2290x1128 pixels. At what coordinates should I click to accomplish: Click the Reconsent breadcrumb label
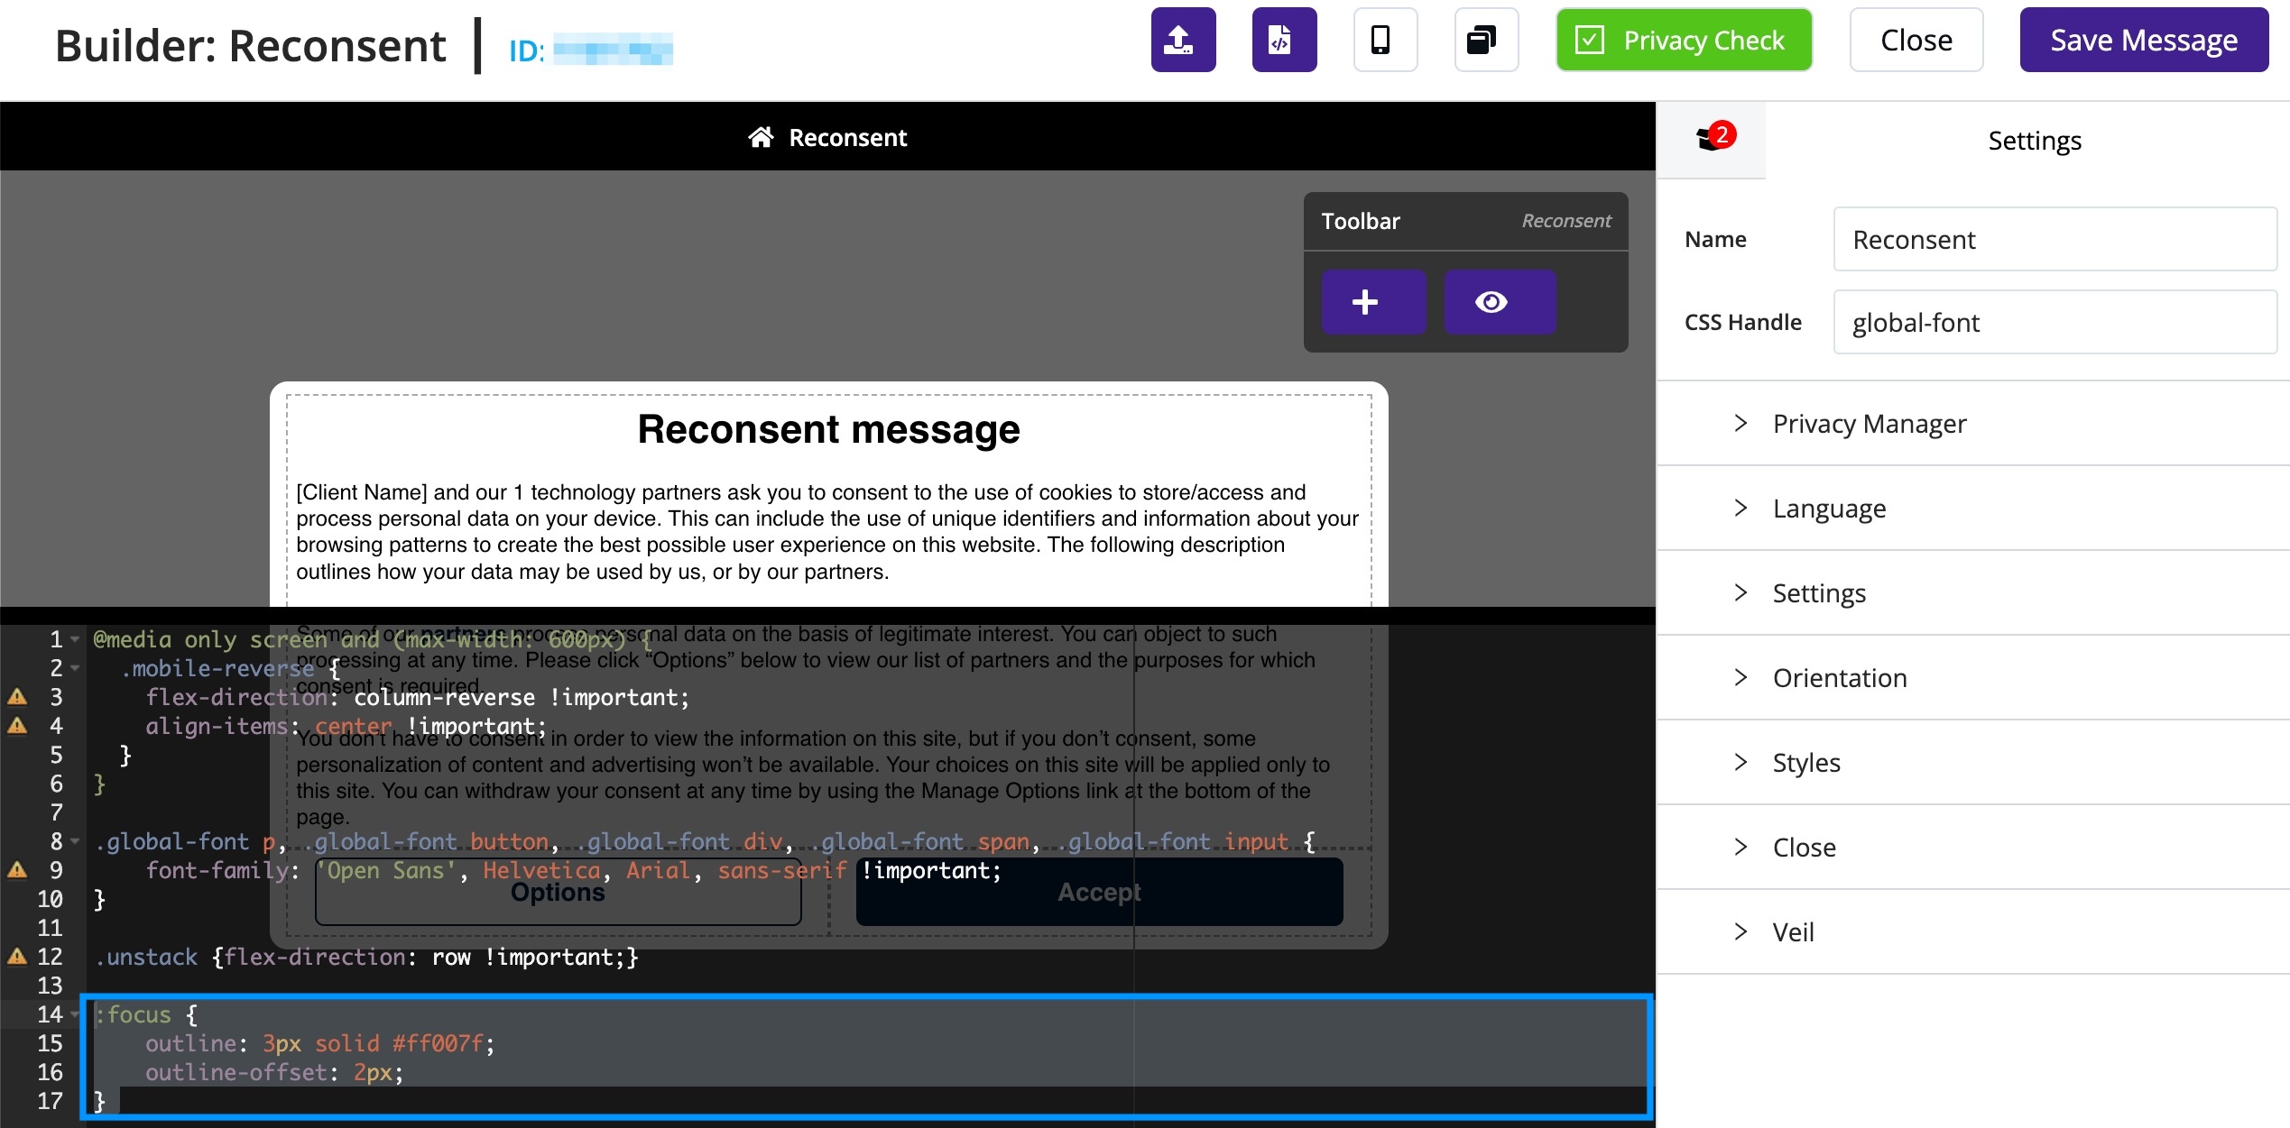point(848,137)
